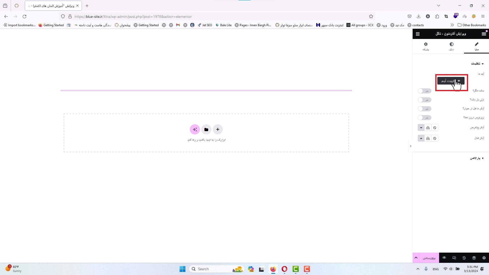The height and width of the screenshot is (275, 489).
Task: Choose chevron-down icon for آیکن پیشفرض
Action: pos(421,128)
